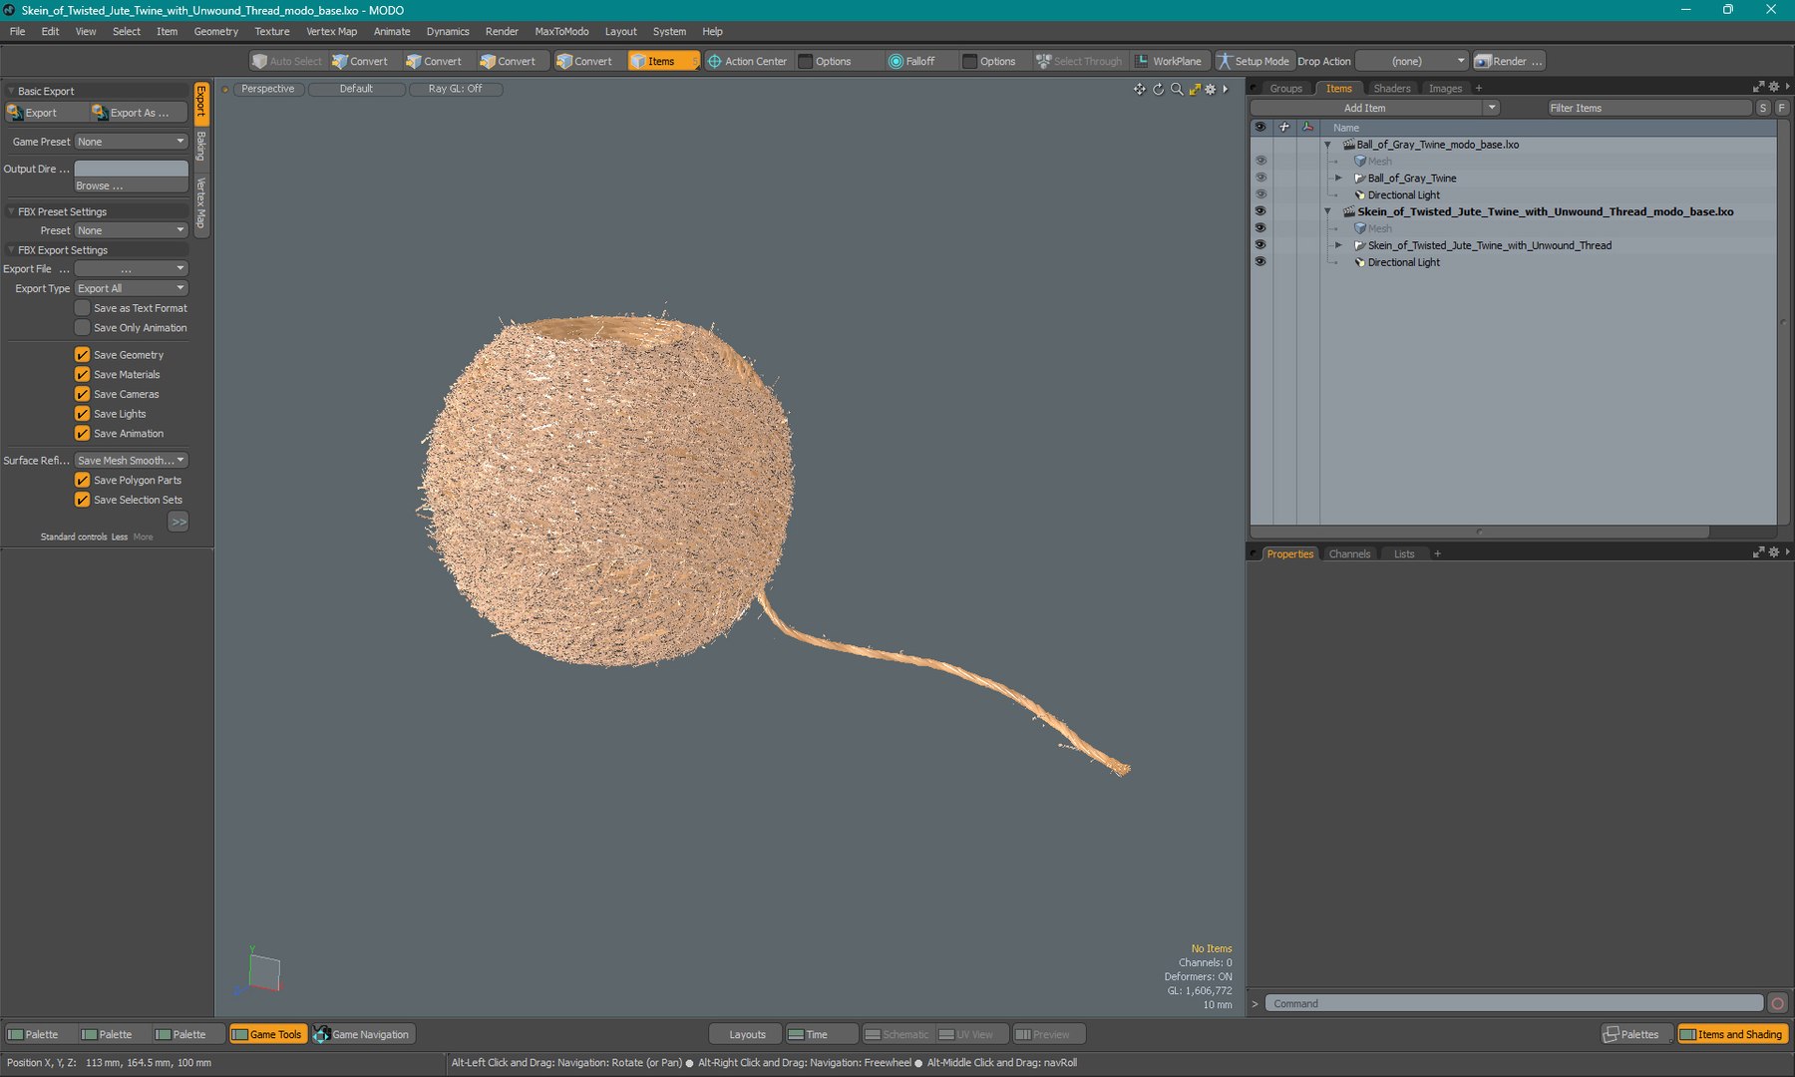This screenshot has height=1077, width=1795.
Task: Open the Add Item dropdown
Action: (x=1375, y=108)
